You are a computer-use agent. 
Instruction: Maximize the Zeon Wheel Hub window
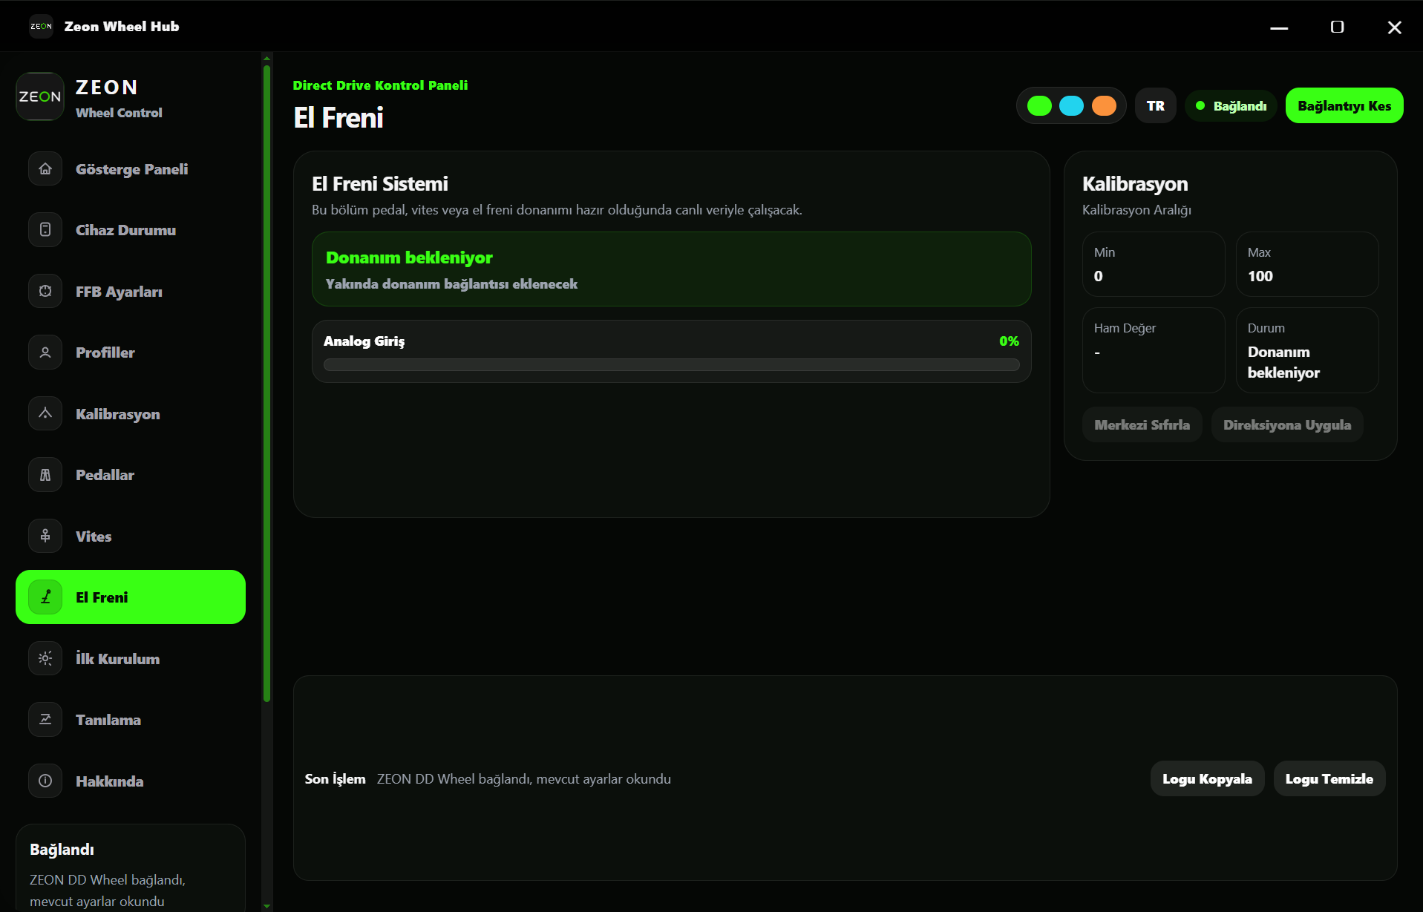[1337, 27]
